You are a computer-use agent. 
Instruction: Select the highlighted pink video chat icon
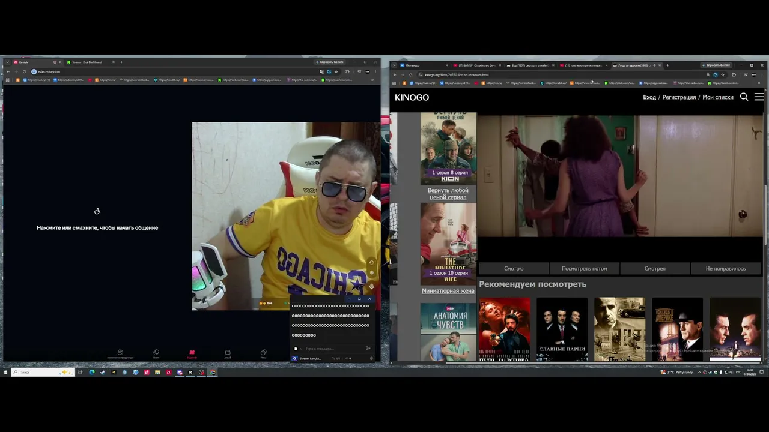pyautogui.click(x=192, y=353)
